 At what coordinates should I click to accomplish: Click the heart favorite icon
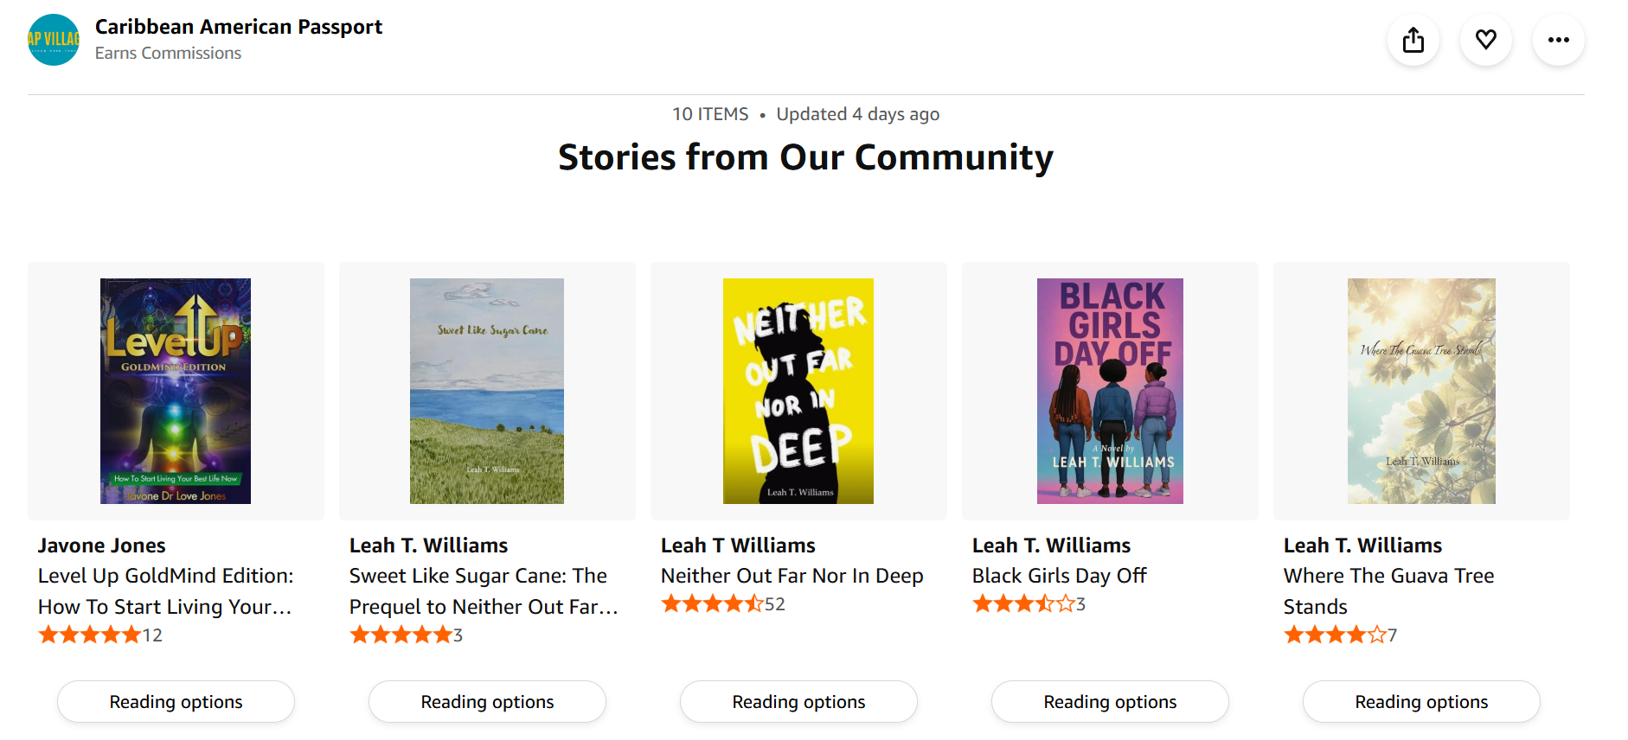[1486, 40]
